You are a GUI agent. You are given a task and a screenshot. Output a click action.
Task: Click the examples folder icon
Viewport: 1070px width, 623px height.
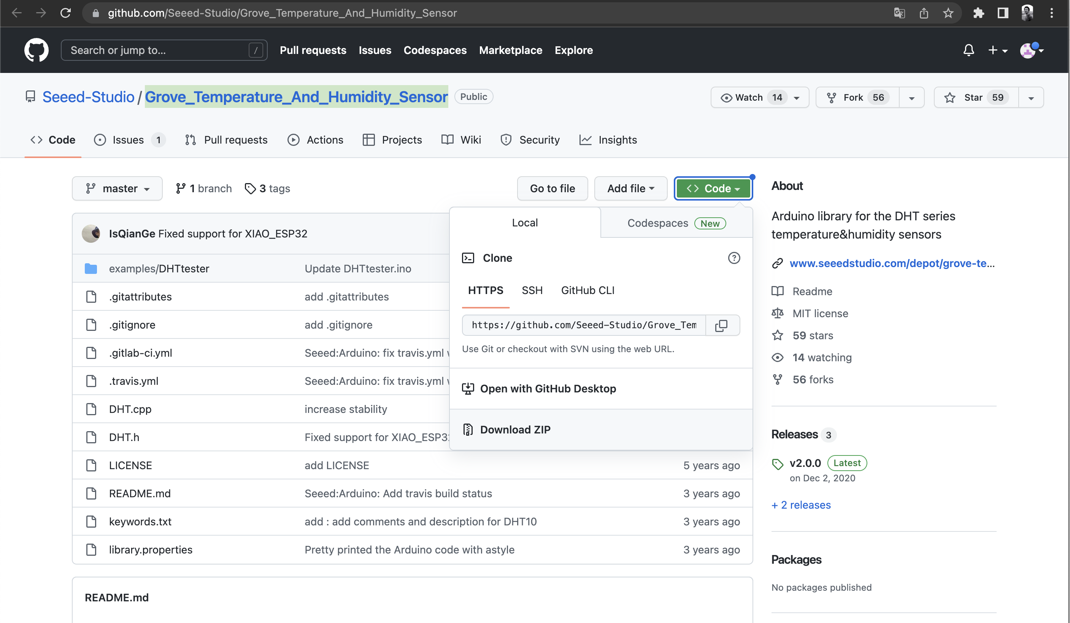91,269
